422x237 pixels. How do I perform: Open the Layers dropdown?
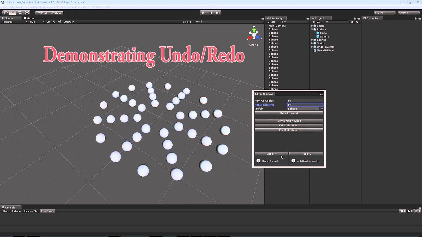384,13
